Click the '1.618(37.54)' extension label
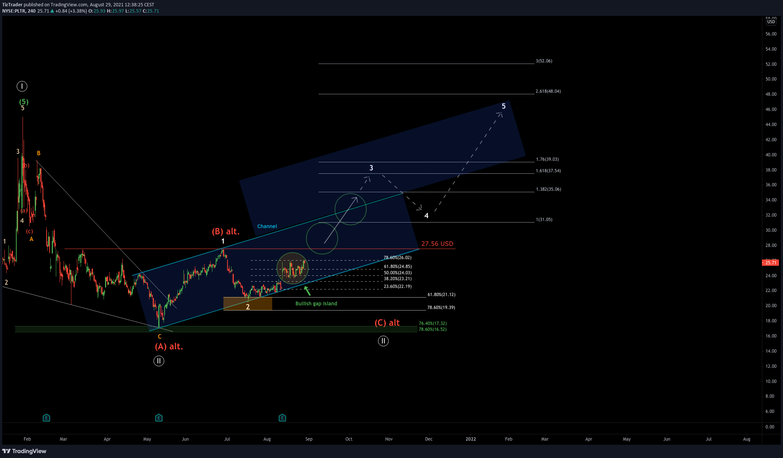This screenshot has width=783, height=458. click(x=548, y=171)
